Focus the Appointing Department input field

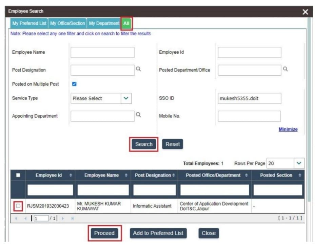point(102,116)
